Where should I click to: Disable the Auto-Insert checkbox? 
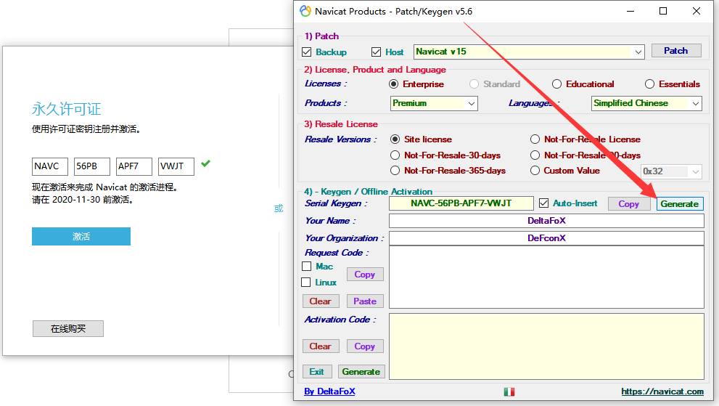point(543,203)
